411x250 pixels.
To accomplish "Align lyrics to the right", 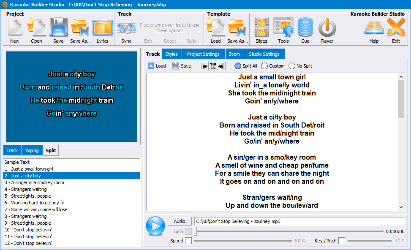I will tap(221, 66).
